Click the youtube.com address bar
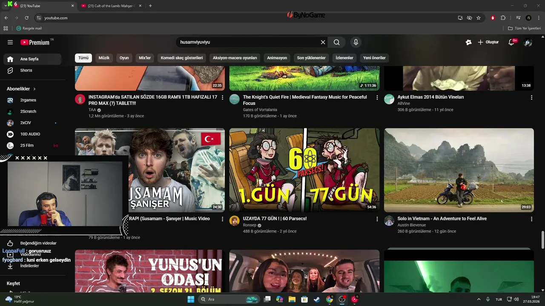The width and height of the screenshot is (545, 306). (247, 18)
